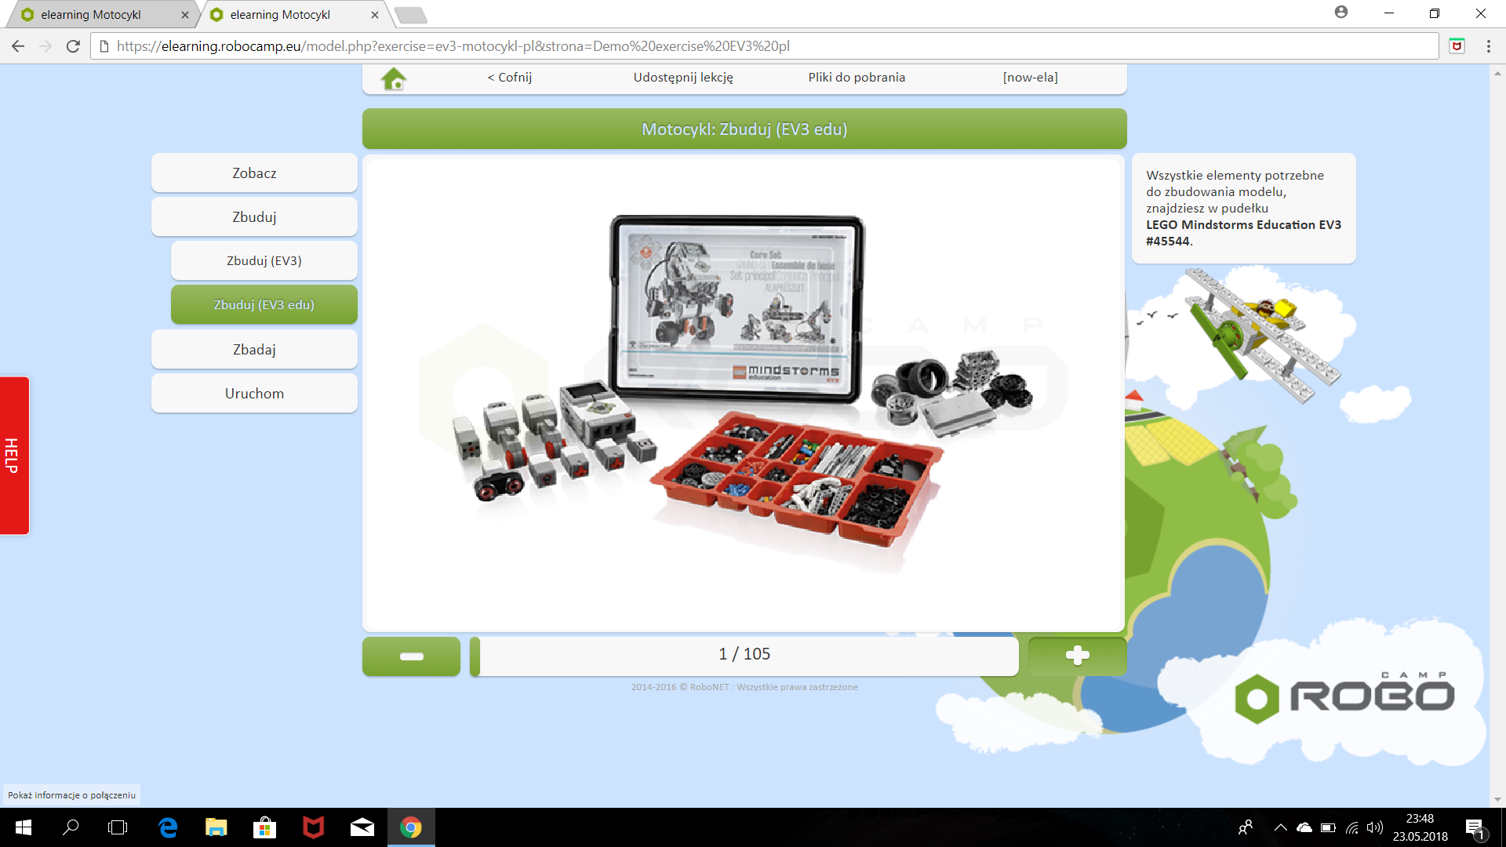Viewport: 1506px width, 847px height.
Task: Open the Pocket extension icon
Action: click(x=1457, y=46)
